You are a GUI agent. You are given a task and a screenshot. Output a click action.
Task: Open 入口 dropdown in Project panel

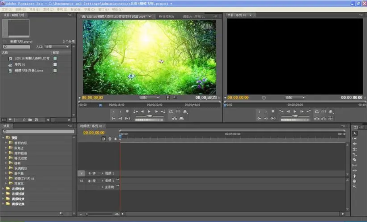[57, 47]
